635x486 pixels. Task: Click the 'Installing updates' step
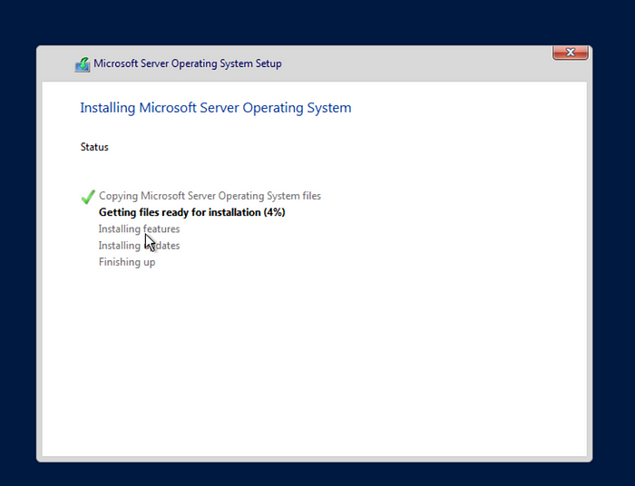[x=140, y=246]
